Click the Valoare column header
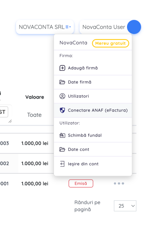161x247 pixels. pyautogui.click(x=35, y=97)
